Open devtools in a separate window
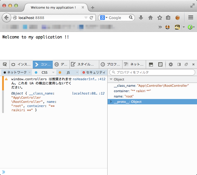Screen dimensions: 197x175 click(x=186, y=64)
